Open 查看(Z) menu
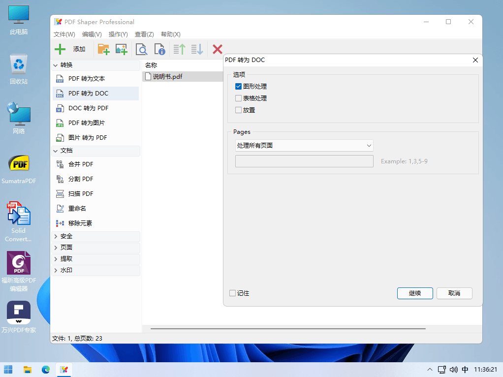Viewport: 503px width, 377px height. pyautogui.click(x=144, y=34)
